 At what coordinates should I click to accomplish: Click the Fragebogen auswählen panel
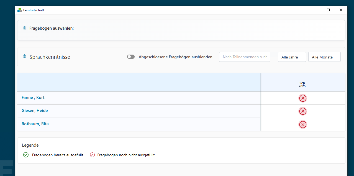(181, 30)
